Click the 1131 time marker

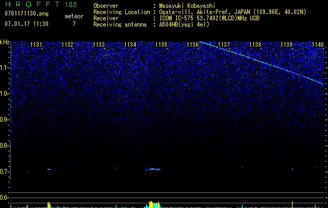click(x=36, y=45)
